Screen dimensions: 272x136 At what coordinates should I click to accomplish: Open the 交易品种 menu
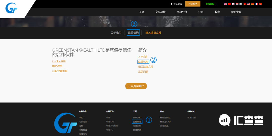tap(160, 12)
